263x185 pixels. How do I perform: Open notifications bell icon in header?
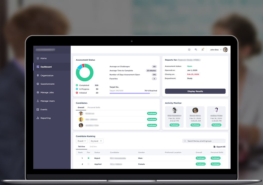pyautogui.click(x=202, y=50)
